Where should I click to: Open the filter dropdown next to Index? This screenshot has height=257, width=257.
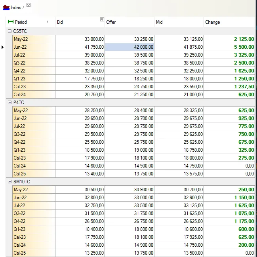tap(29, 5)
